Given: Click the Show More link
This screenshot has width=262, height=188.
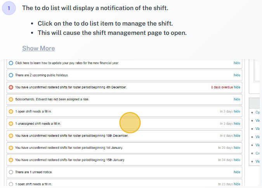Looking at the screenshot, I should click(38, 48).
